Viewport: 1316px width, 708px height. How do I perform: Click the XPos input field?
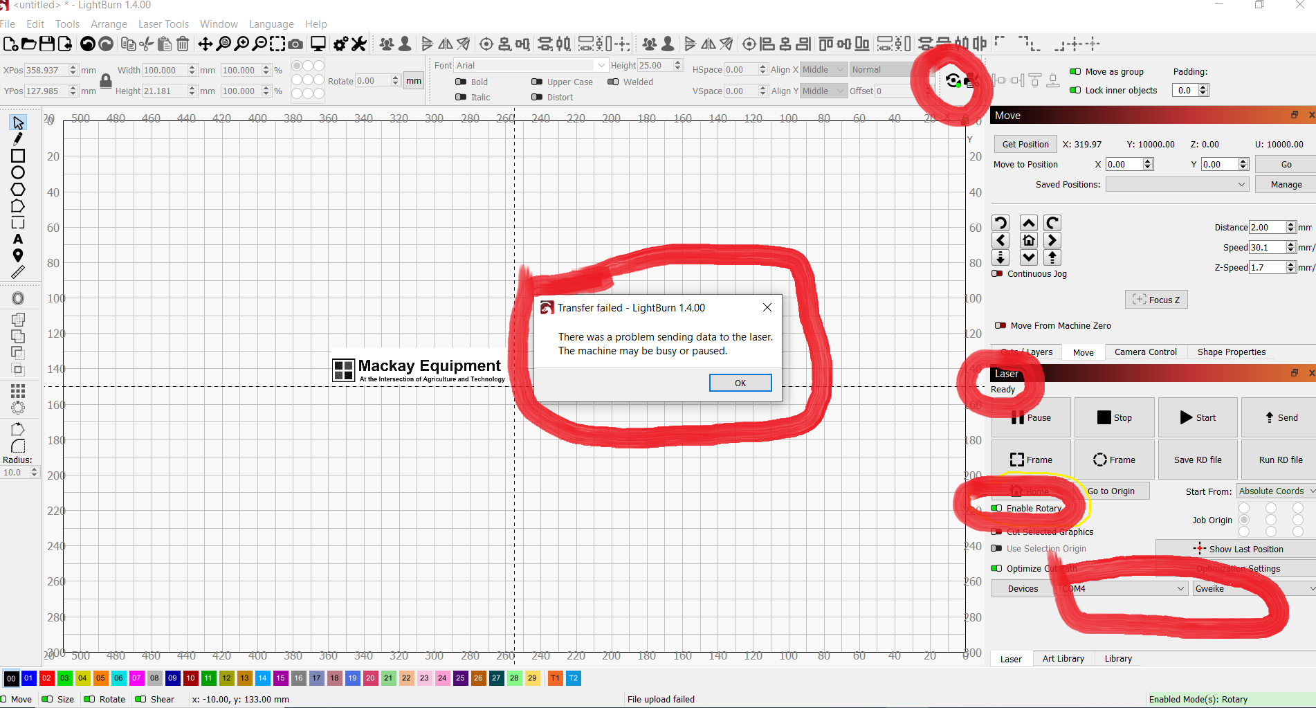43,69
